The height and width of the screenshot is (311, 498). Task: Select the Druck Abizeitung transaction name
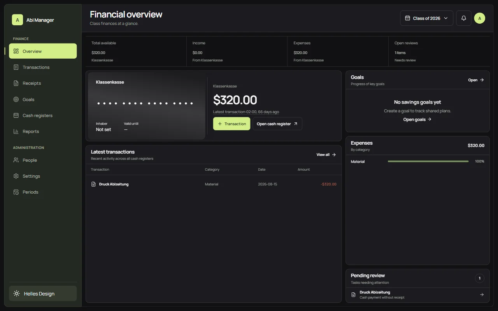[114, 184]
